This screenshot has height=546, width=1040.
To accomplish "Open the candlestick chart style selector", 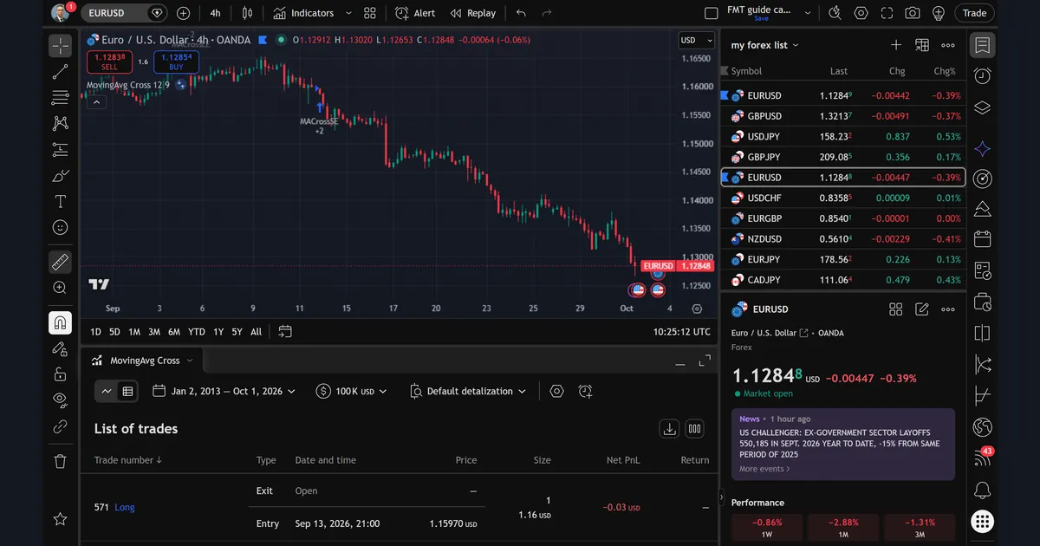I will coord(248,13).
